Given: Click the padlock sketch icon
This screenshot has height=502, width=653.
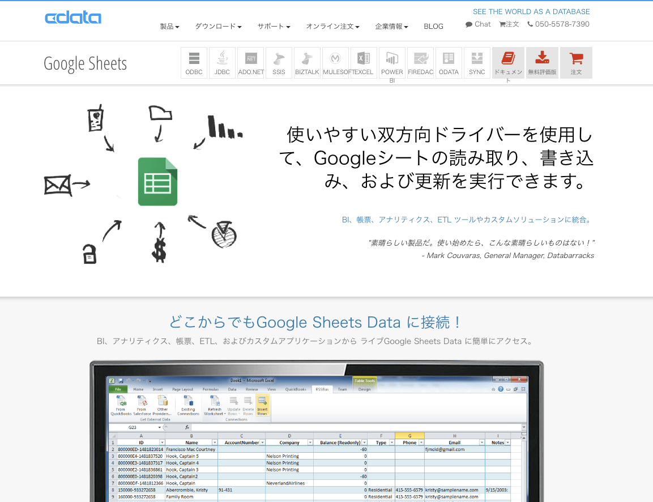Looking at the screenshot, I should click(x=89, y=254).
